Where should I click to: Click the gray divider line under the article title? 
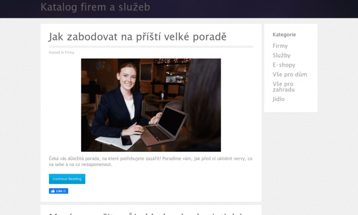[151, 47]
